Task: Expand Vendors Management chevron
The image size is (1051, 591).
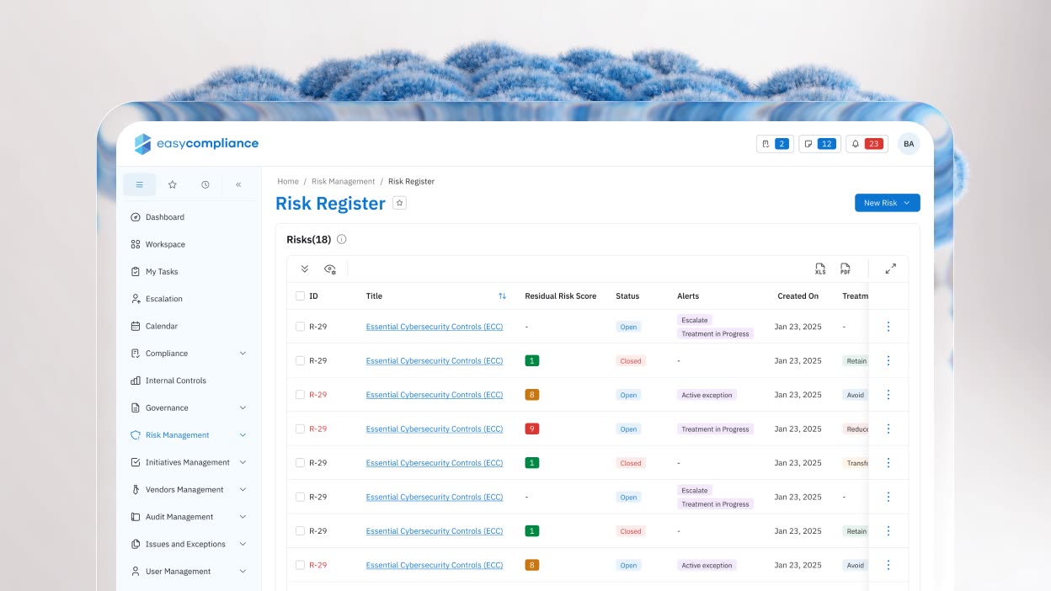Action: click(243, 490)
